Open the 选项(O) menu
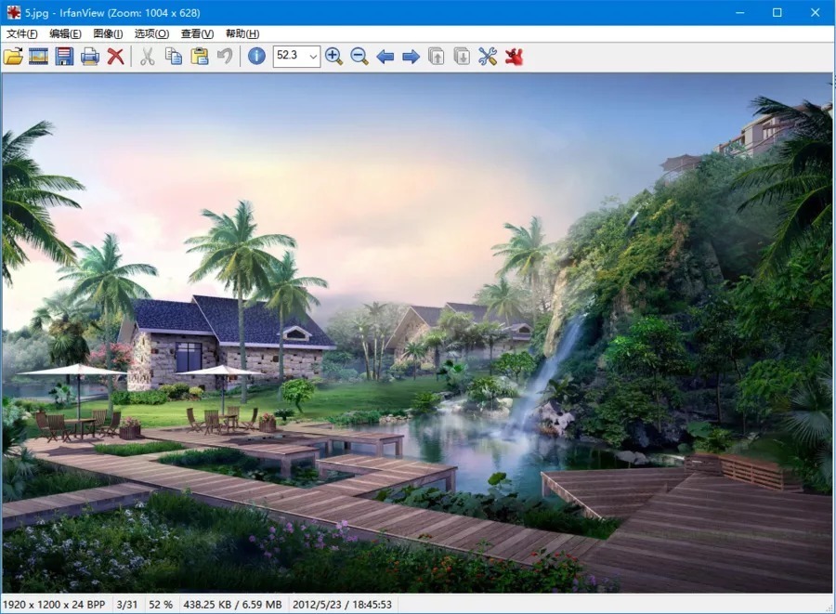The width and height of the screenshot is (836, 614). 151,33
